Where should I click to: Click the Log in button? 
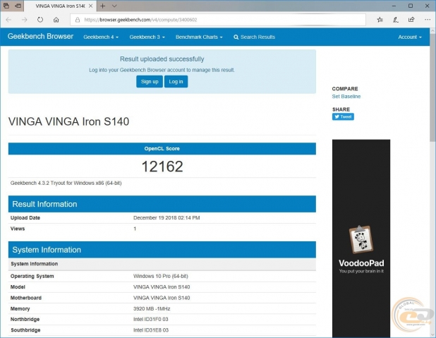pyautogui.click(x=176, y=82)
